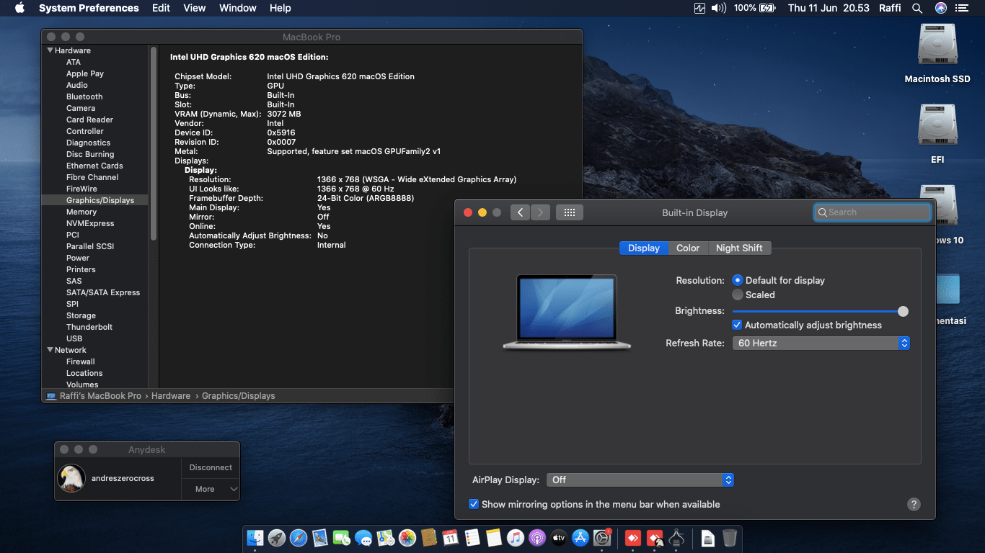985x553 pixels.
Task: Open the AirPlay Display dropdown
Action: [640, 480]
